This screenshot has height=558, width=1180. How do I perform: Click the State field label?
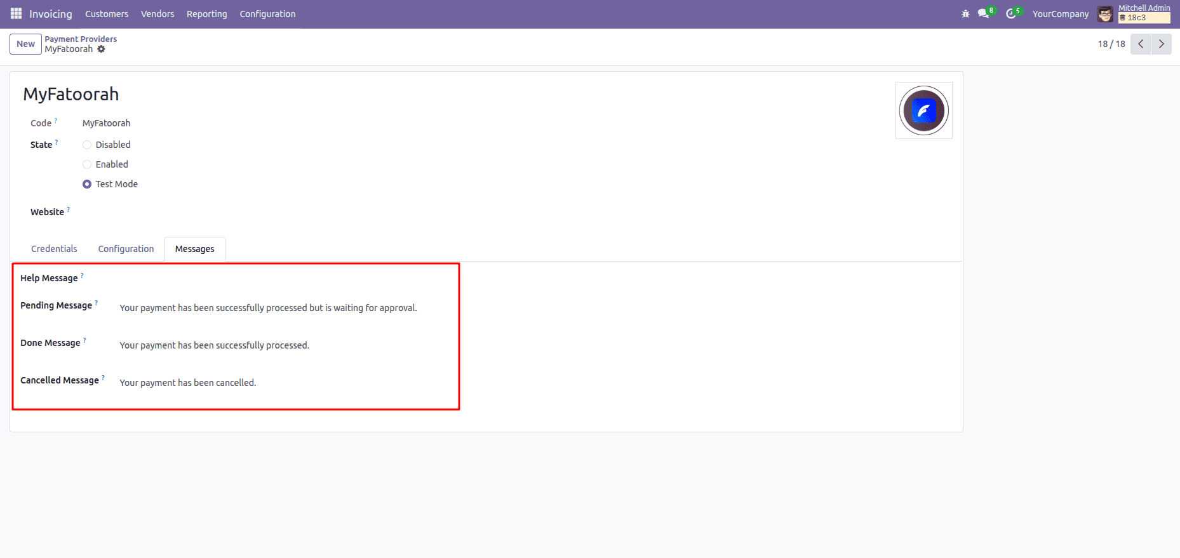[41, 145]
